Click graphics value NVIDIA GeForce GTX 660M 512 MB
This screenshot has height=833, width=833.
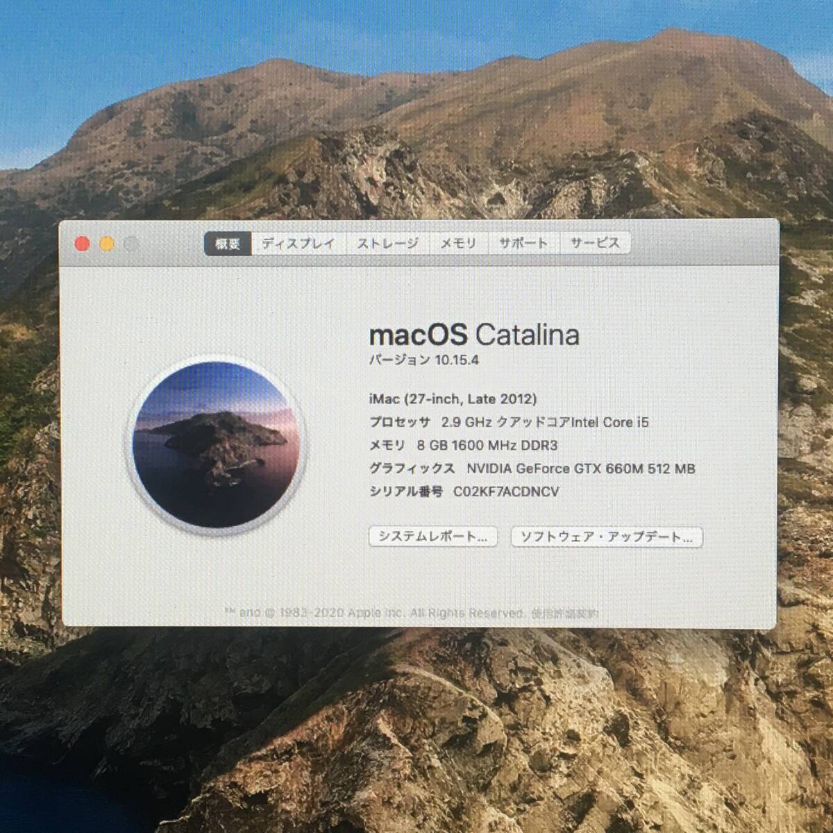[580, 469]
